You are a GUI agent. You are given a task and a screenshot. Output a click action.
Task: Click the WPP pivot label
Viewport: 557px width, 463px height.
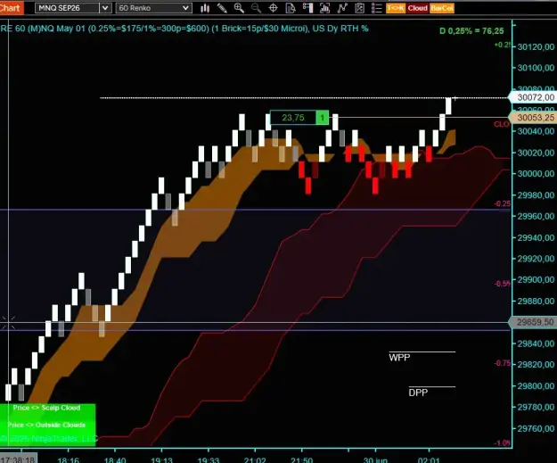click(x=399, y=358)
